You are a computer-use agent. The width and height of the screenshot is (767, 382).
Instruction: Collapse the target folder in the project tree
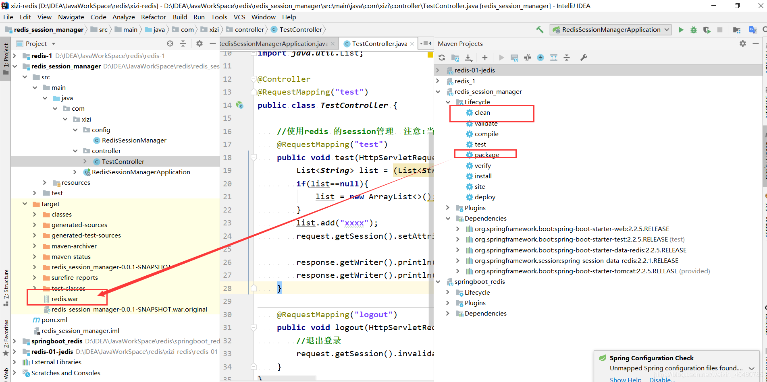pos(25,204)
